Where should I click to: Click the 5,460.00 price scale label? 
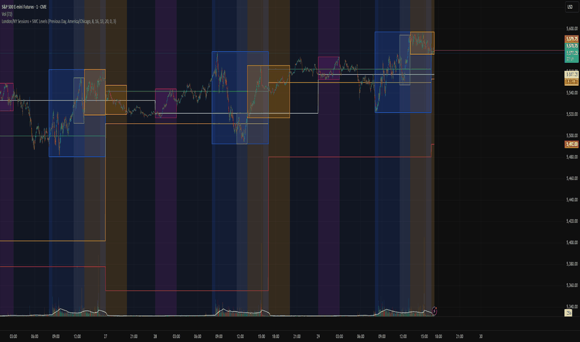click(572, 178)
